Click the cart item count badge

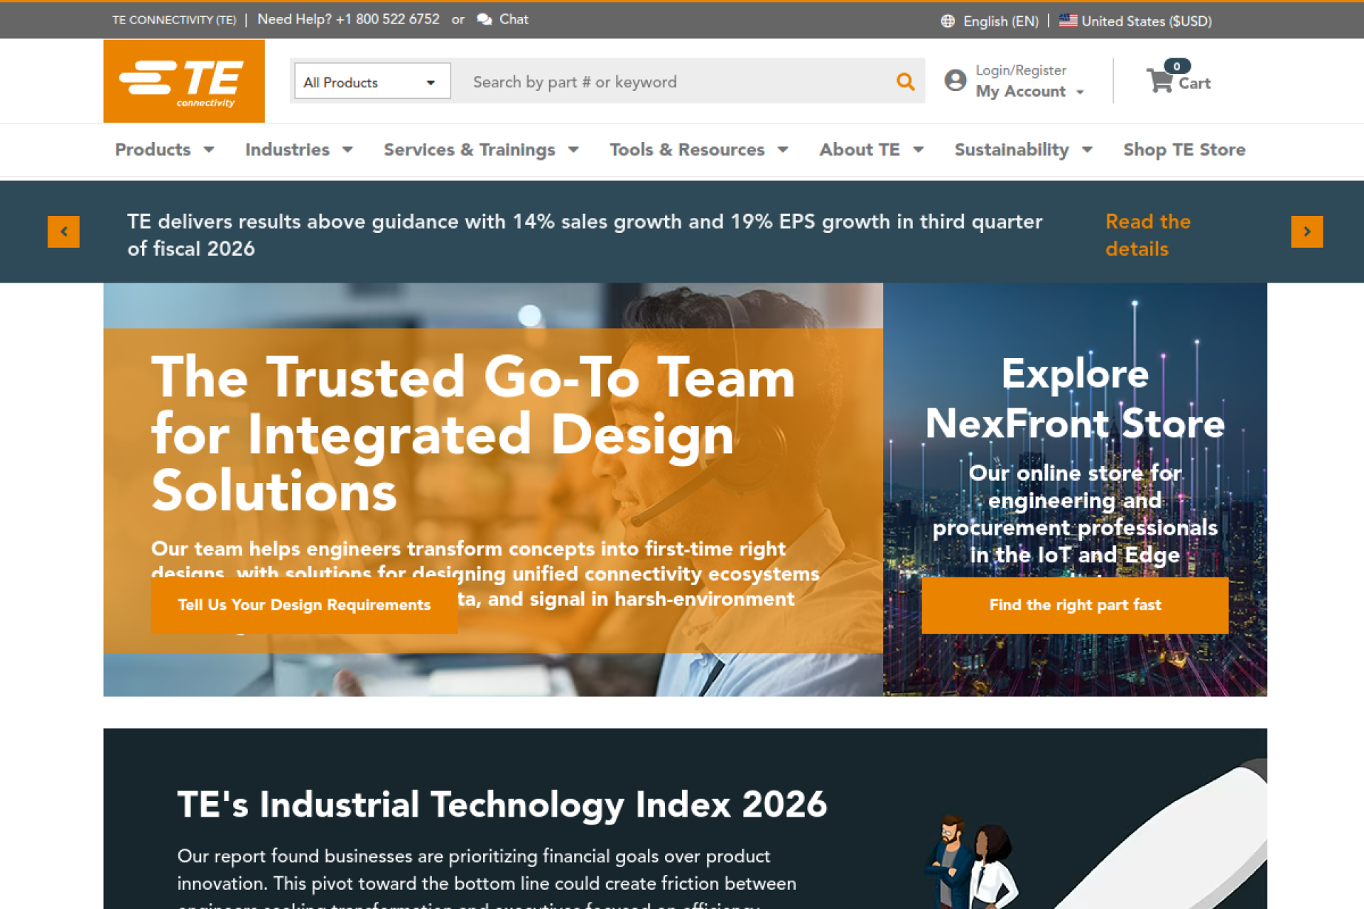pos(1177,66)
